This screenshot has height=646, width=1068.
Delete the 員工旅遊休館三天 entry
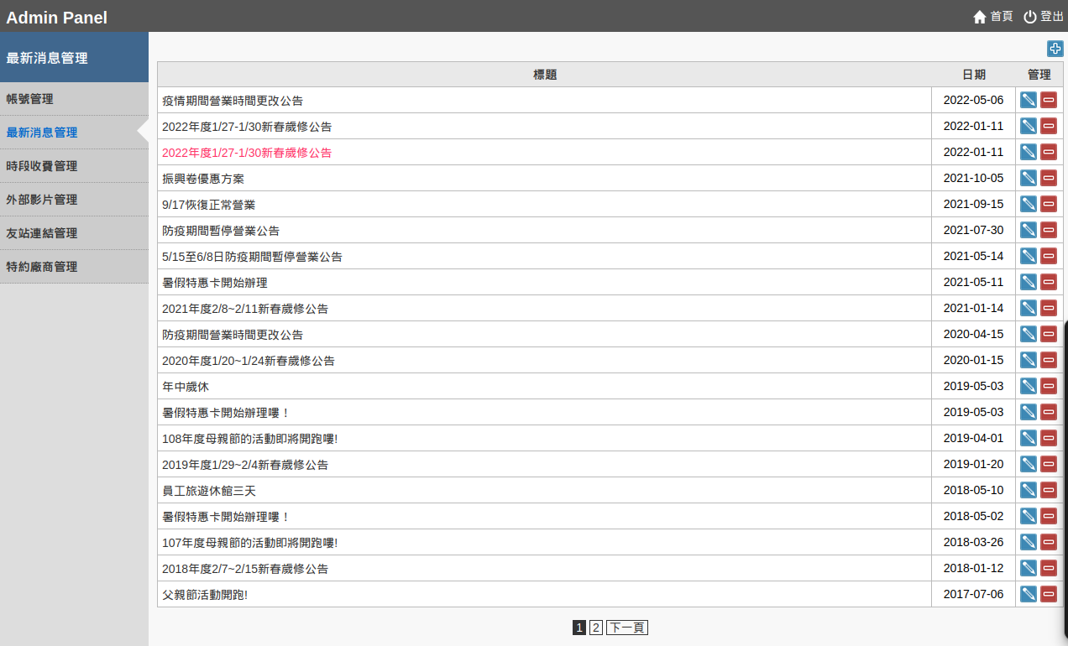pos(1049,490)
